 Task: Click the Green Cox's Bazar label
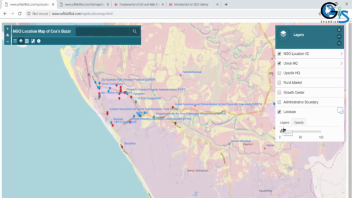(112, 84)
